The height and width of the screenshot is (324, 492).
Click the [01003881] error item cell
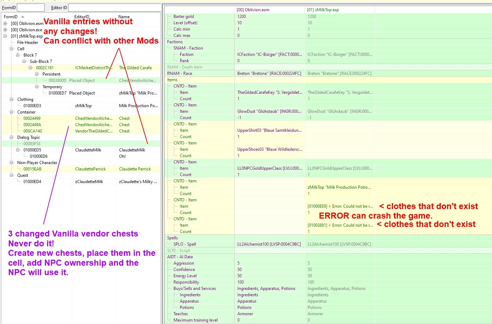point(340,225)
